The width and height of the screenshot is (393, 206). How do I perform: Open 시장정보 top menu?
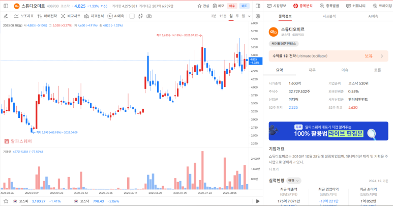276,6
